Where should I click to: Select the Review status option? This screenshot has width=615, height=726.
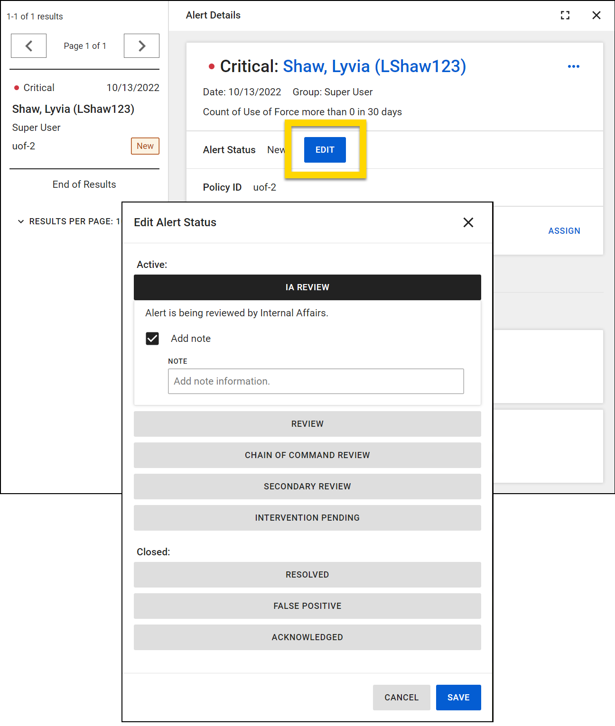307,424
